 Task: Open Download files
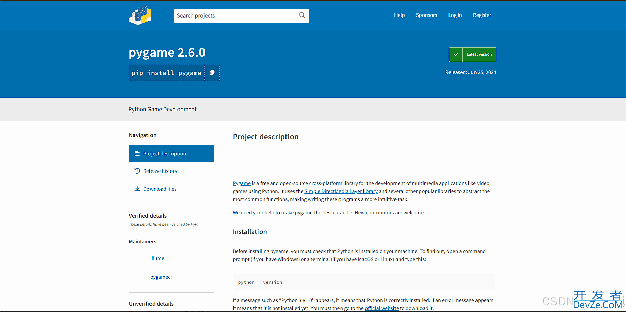(x=160, y=189)
